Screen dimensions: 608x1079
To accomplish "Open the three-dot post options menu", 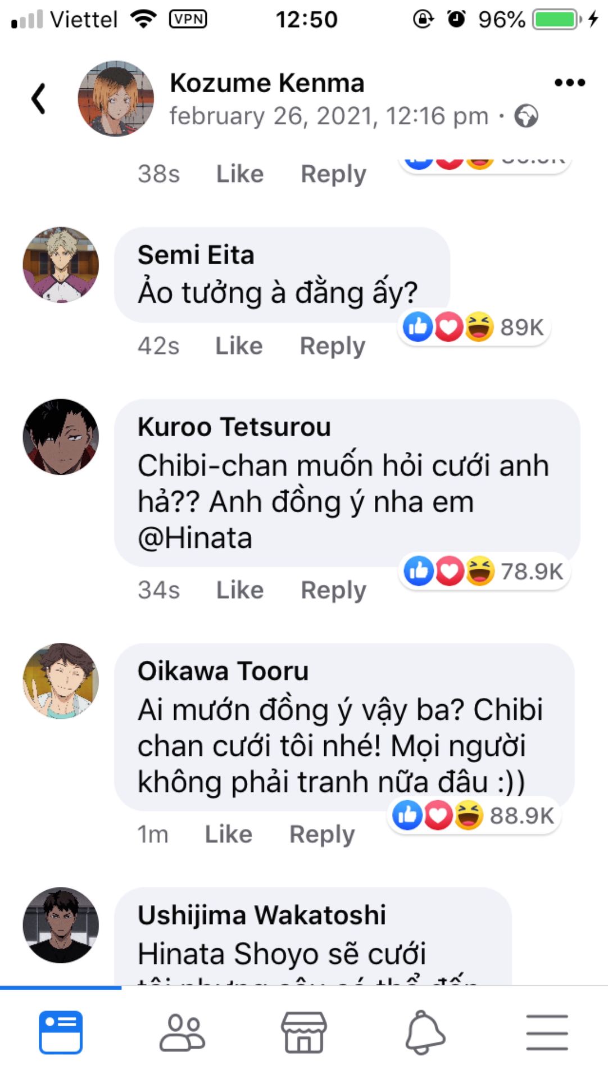I will coord(569,83).
